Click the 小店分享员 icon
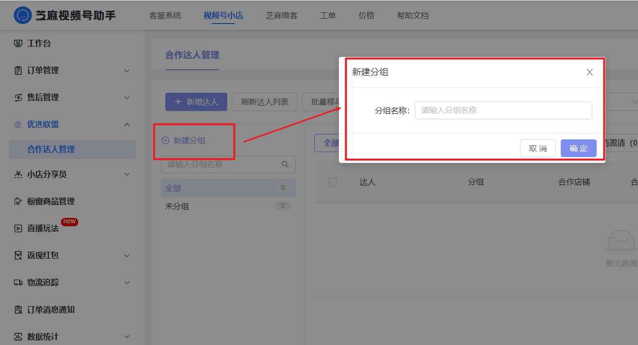Screen dimensions: 638x345 coord(18,174)
